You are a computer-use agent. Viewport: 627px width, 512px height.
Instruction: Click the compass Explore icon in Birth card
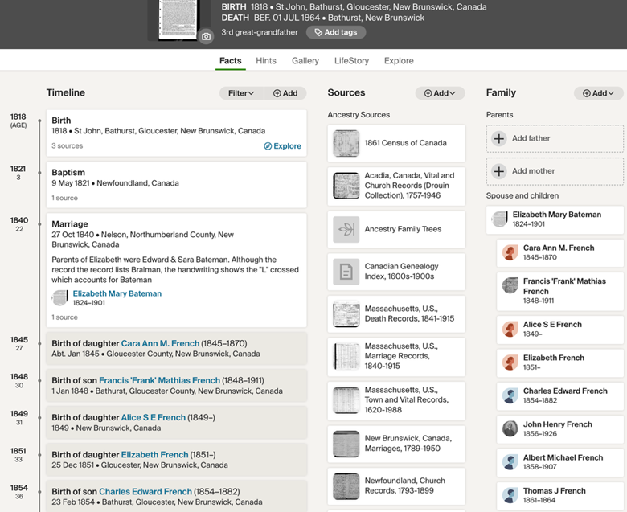[268, 146]
